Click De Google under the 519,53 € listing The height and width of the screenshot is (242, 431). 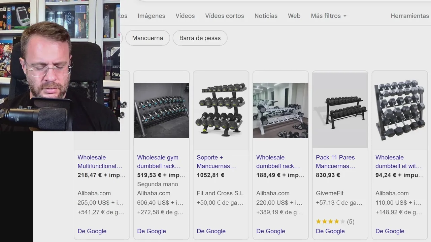tap(152, 231)
